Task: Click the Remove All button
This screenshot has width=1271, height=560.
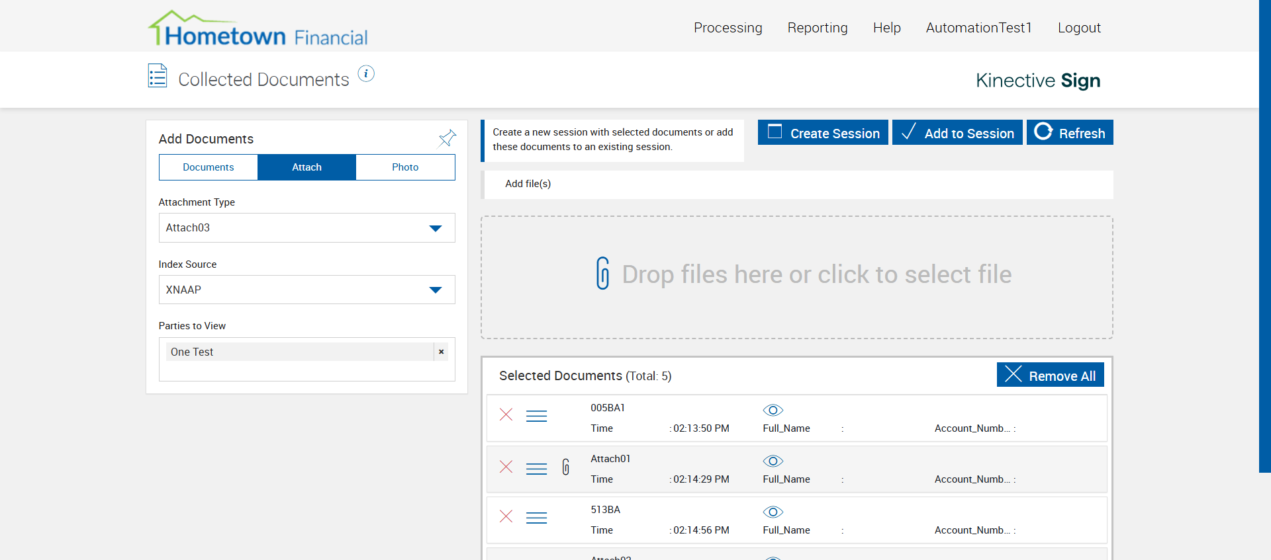Action: click(x=1050, y=376)
